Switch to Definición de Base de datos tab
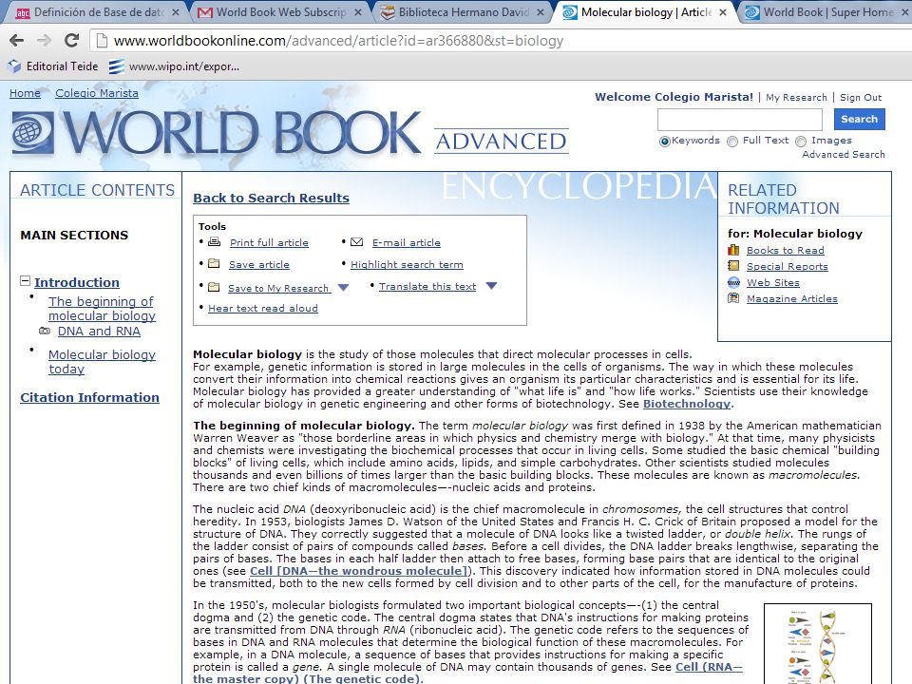Image resolution: width=912 pixels, height=684 pixels. point(97,12)
